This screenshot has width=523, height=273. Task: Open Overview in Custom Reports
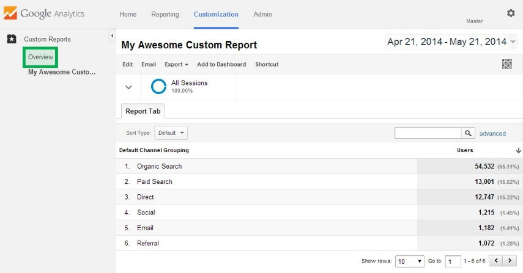(x=40, y=57)
